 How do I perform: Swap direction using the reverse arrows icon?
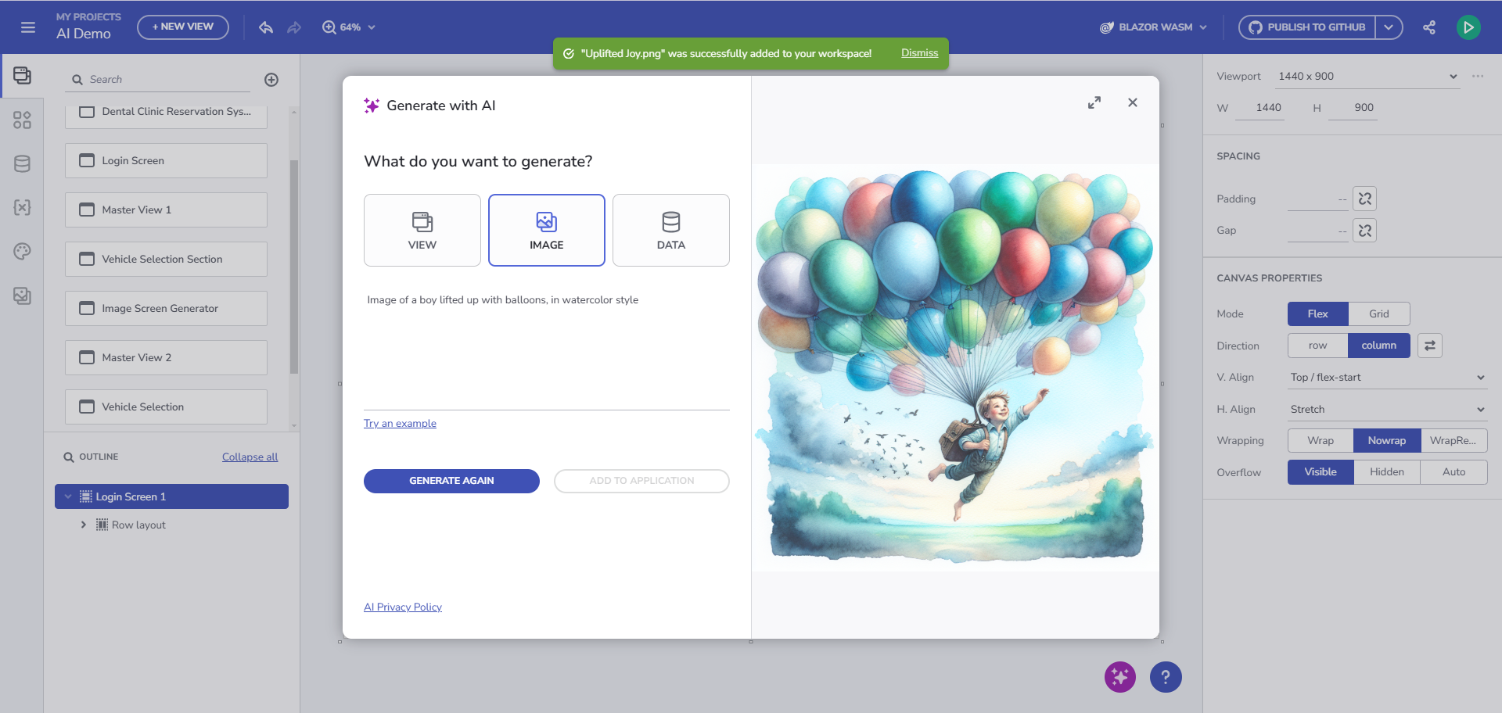pos(1430,346)
